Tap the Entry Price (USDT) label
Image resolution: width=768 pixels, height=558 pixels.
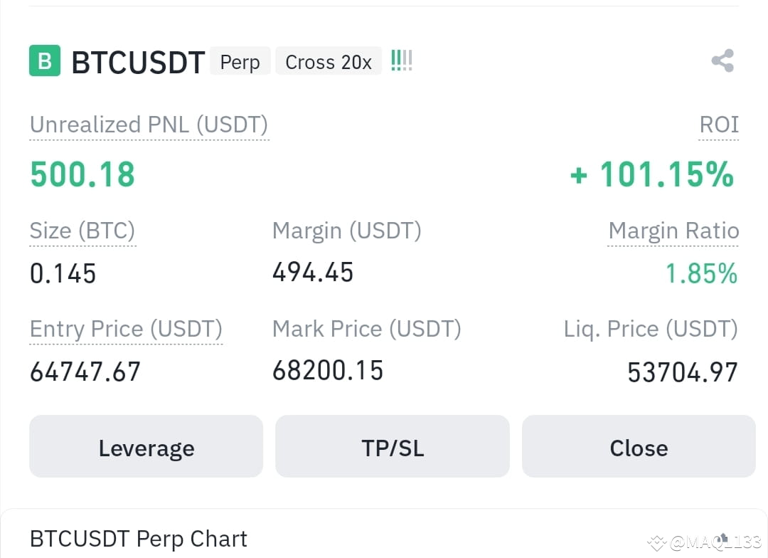pos(126,329)
